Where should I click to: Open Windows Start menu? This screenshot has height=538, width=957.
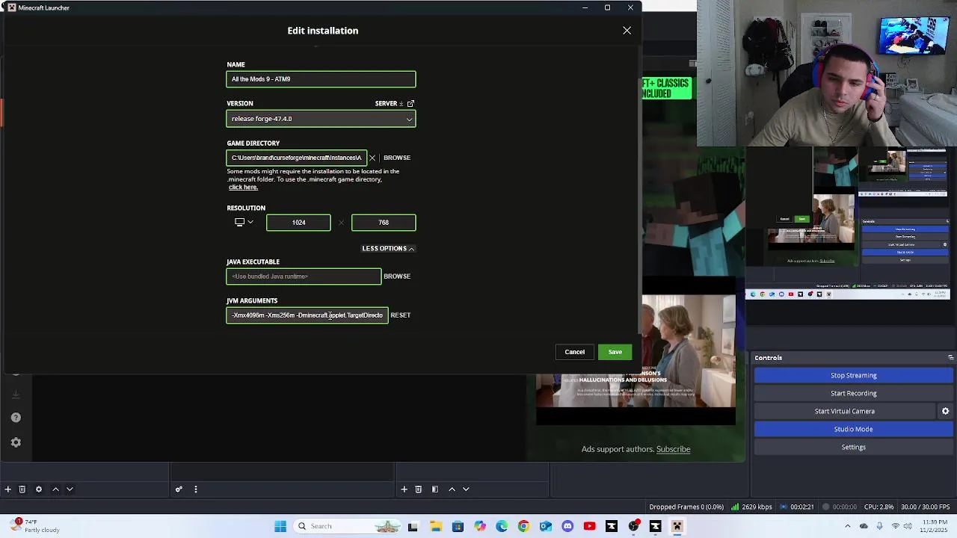pos(280,526)
